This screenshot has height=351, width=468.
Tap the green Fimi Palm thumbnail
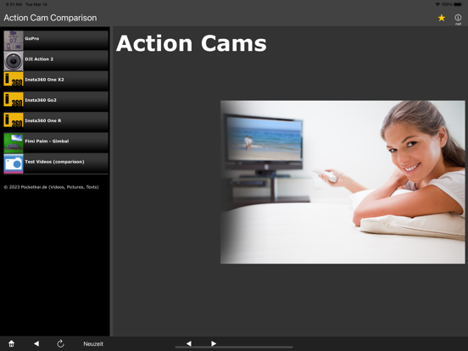point(14,143)
